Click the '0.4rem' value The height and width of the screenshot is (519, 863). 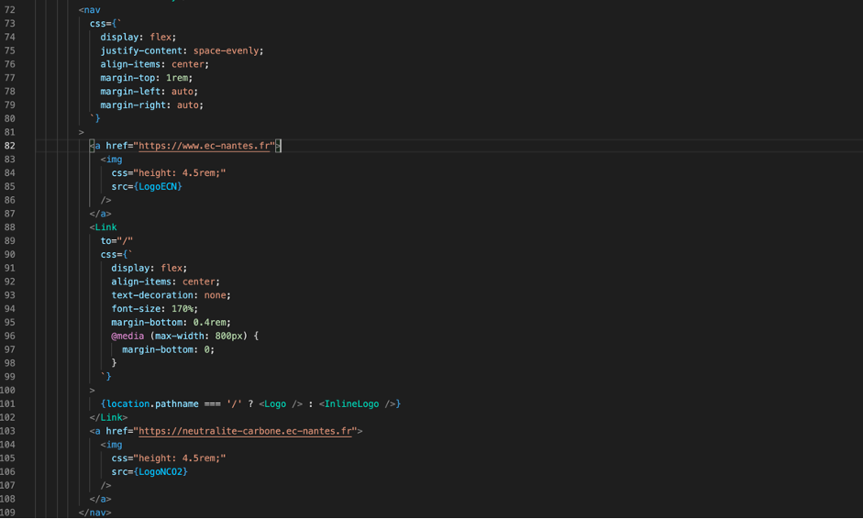[x=209, y=323]
